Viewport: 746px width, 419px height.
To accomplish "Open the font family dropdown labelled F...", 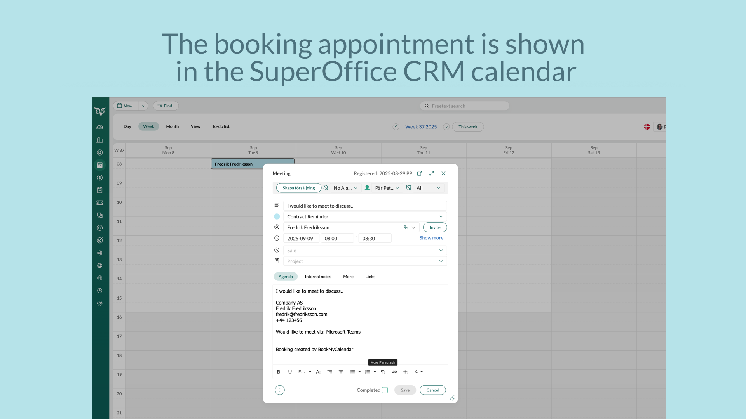I will point(305,372).
